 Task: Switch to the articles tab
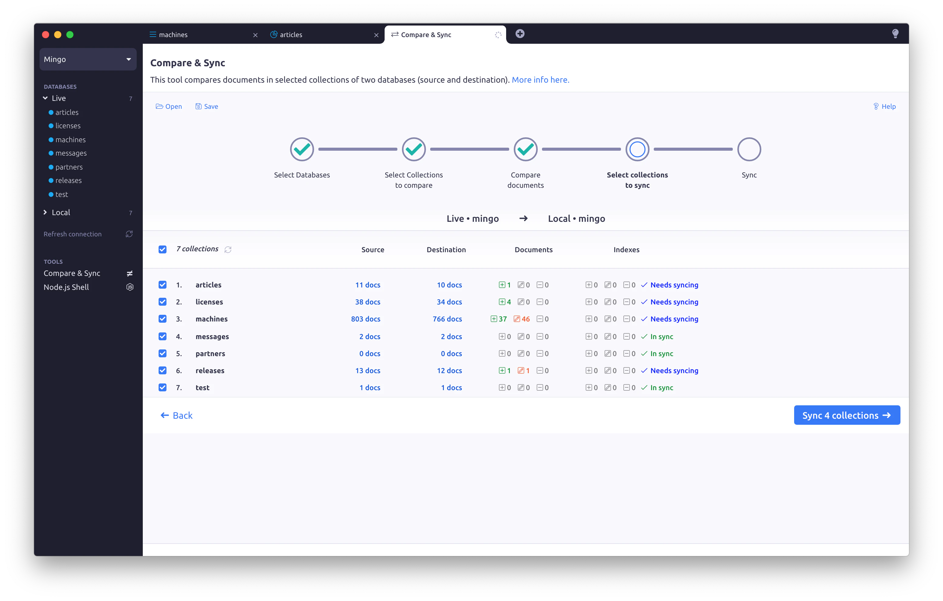290,34
